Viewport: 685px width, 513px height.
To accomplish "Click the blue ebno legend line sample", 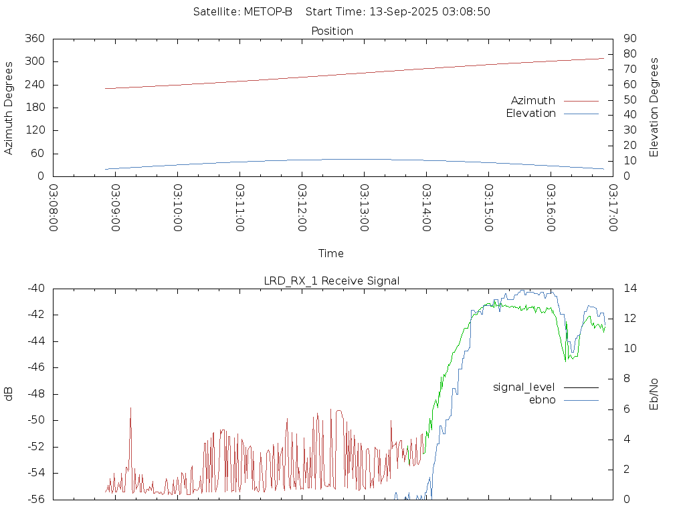I will (x=581, y=400).
